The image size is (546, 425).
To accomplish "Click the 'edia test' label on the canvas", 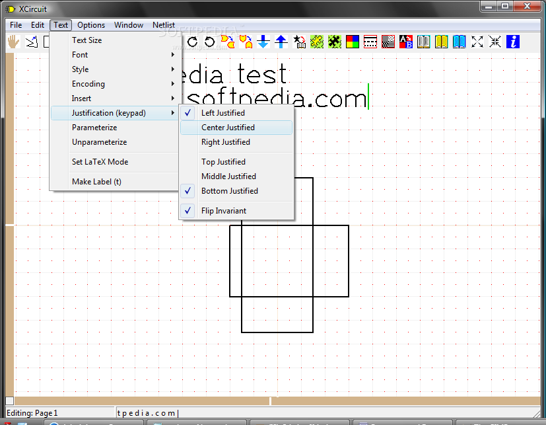I will [x=234, y=74].
